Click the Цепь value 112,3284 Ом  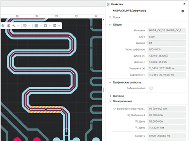tap(167, 128)
